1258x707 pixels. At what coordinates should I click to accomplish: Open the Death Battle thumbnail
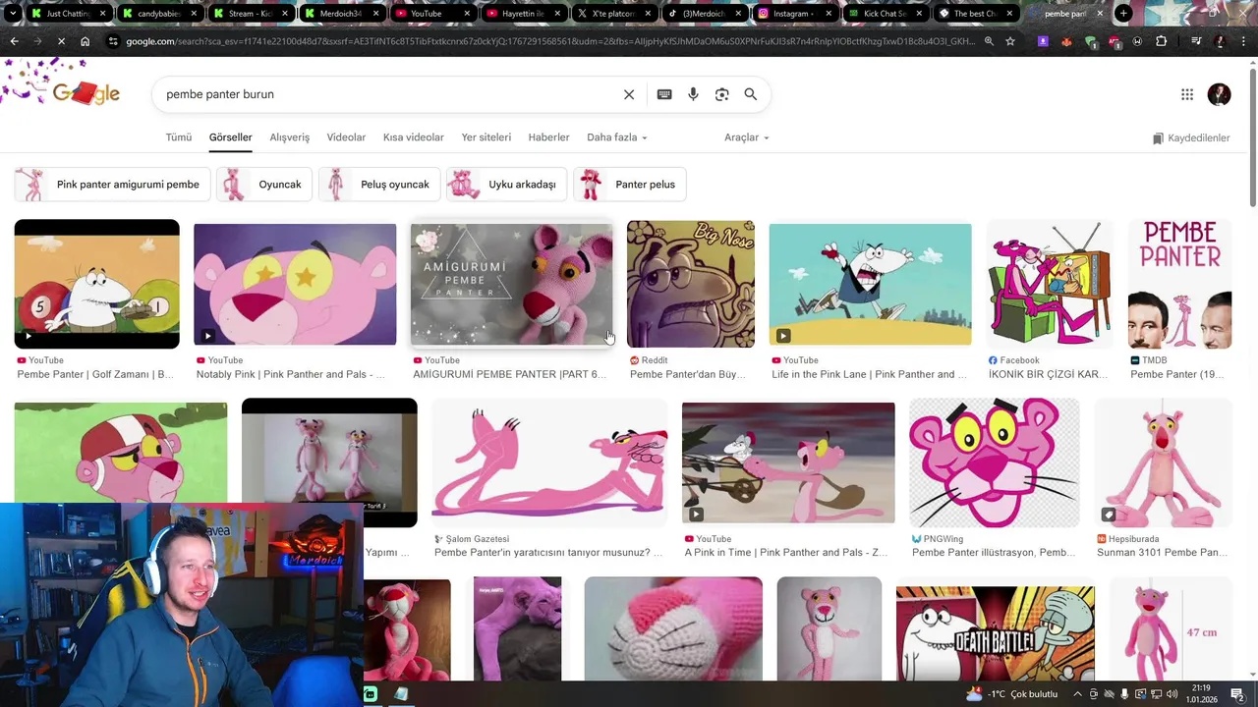(x=995, y=633)
